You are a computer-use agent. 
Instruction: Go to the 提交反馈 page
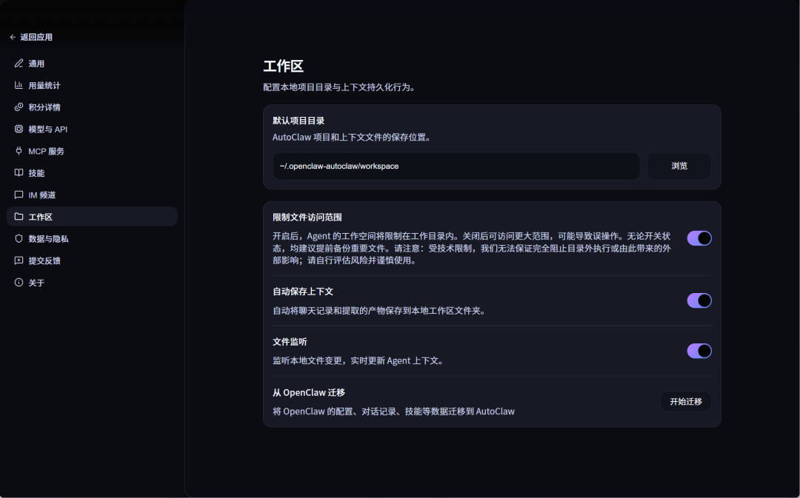tap(92, 260)
